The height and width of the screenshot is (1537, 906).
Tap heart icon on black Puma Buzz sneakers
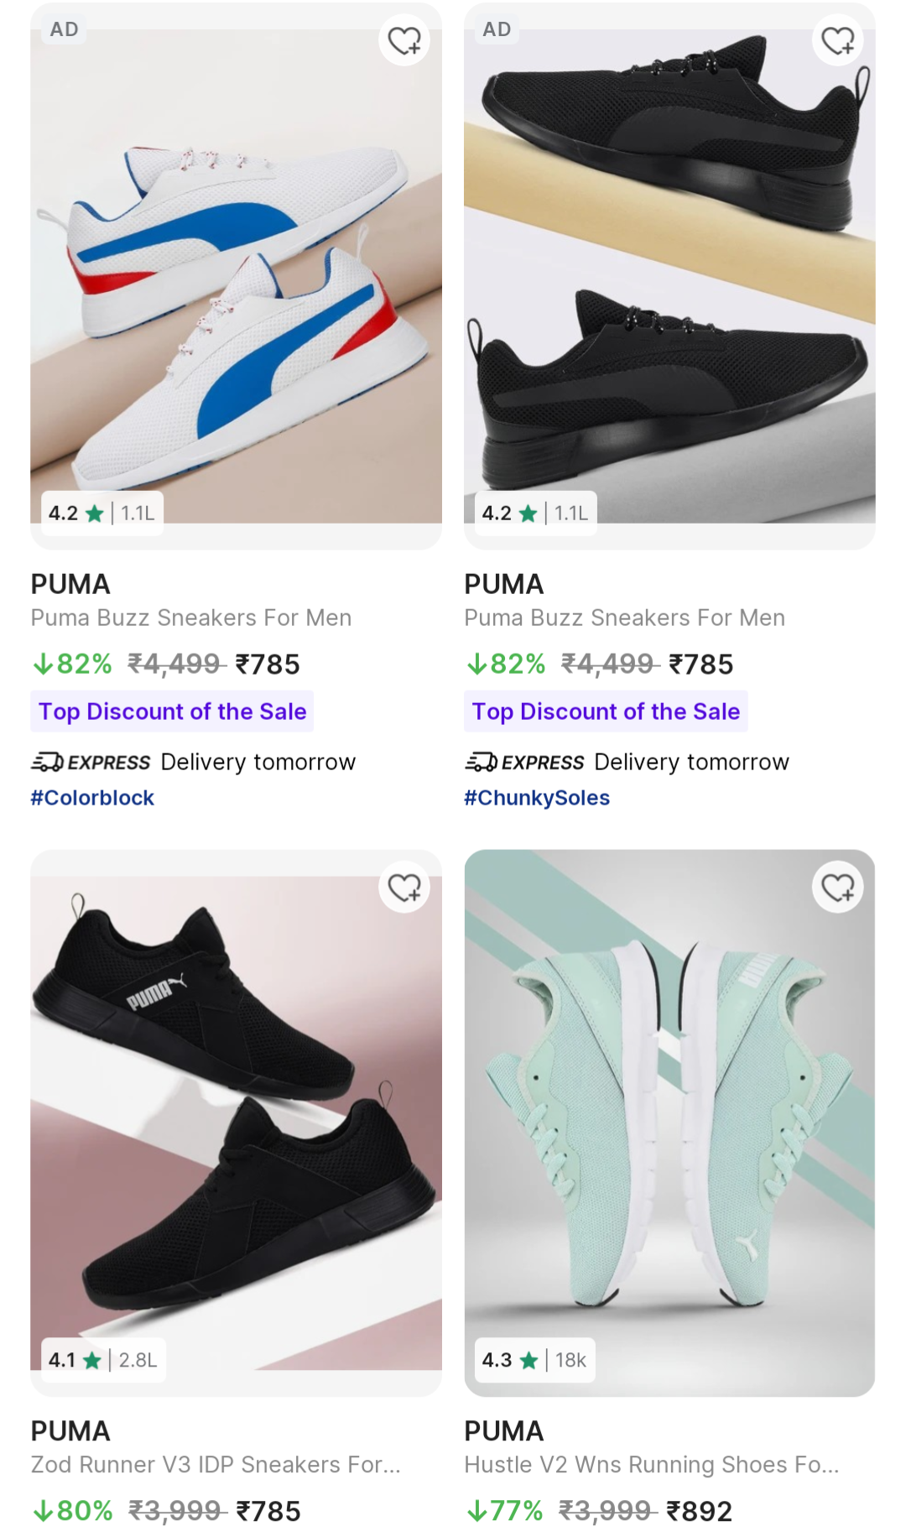click(837, 39)
